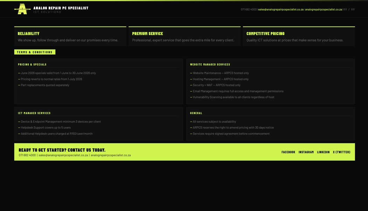The height and width of the screenshot is (211, 368).
Task: Click the Premium Service card heading
Action: [147, 34]
